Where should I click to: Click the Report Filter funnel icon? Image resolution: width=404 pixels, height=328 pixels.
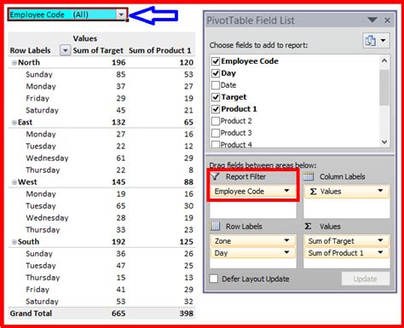[216, 176]
